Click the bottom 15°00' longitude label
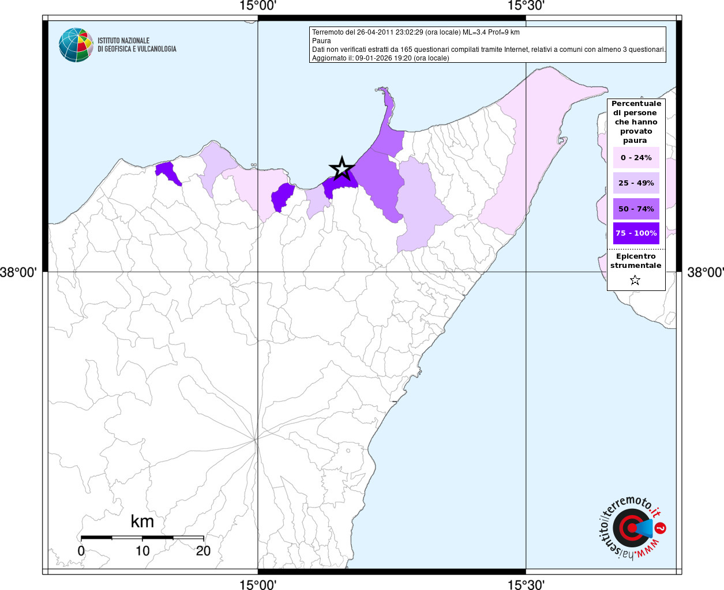 click(x=258, y=584)
